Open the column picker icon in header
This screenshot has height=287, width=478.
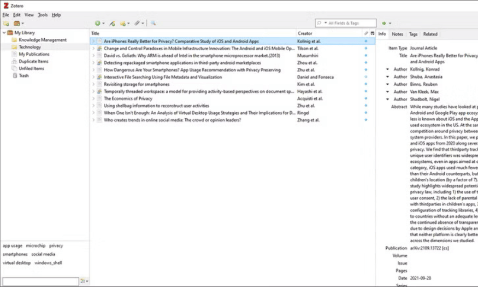[372, 33]
